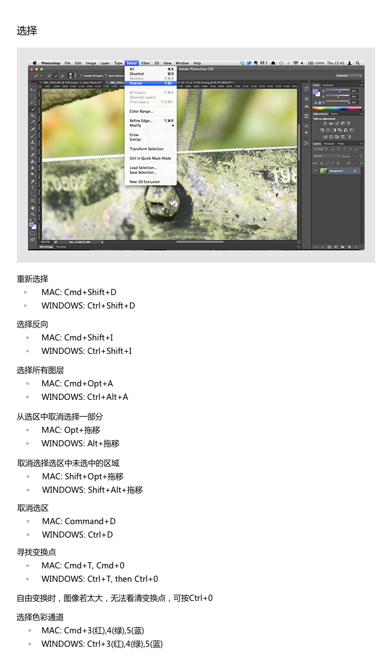Choose Grow menu item
Screen dimensions: 392x672
(x=151, y=134)
